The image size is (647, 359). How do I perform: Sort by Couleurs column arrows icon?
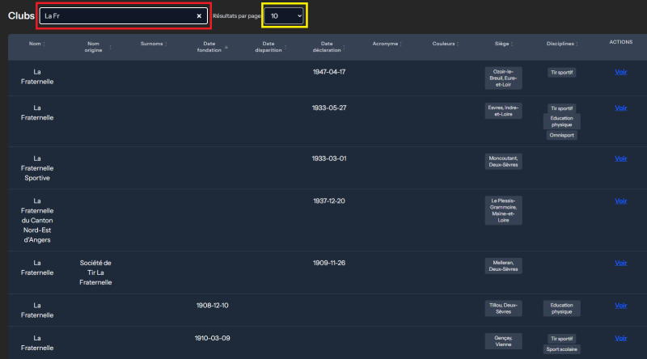pyautogui.click(x=458, y=44)
